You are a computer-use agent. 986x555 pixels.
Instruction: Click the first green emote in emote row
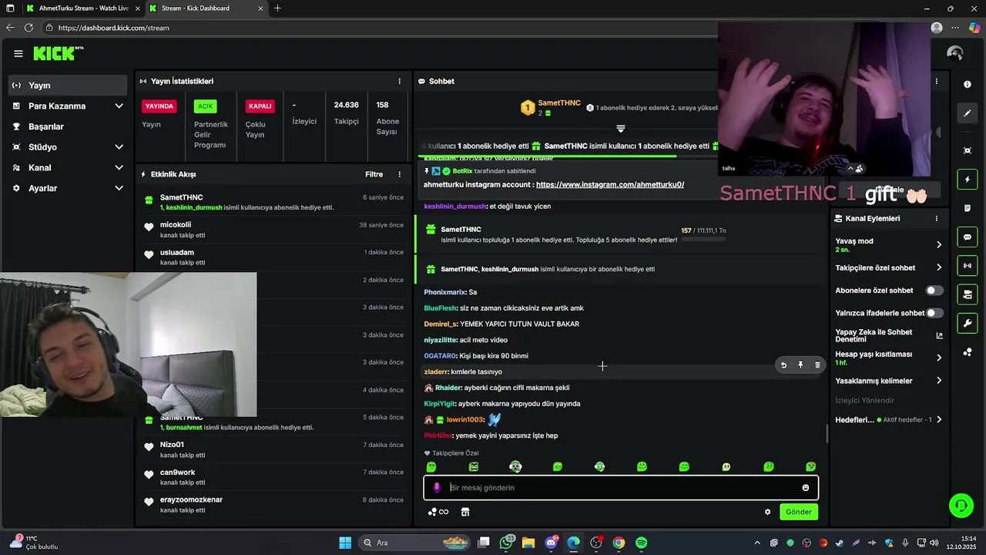(431, 466)
